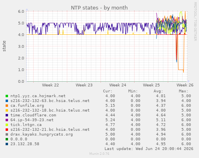Click s216-232-132-21 average value 3.96
199x158 pixels.
(161, 130)
